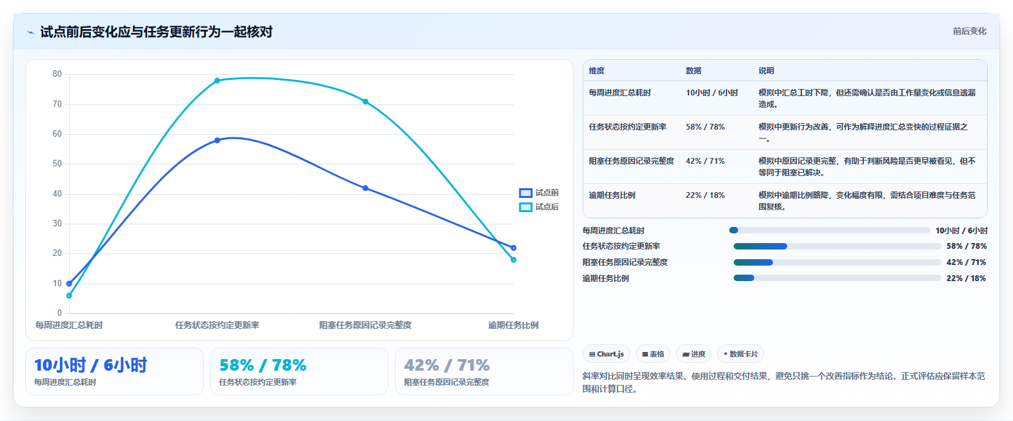Screen dimensions: 1013x421
Task: Click the 逾期任务比例 progress bar
Action: point(837,278)
